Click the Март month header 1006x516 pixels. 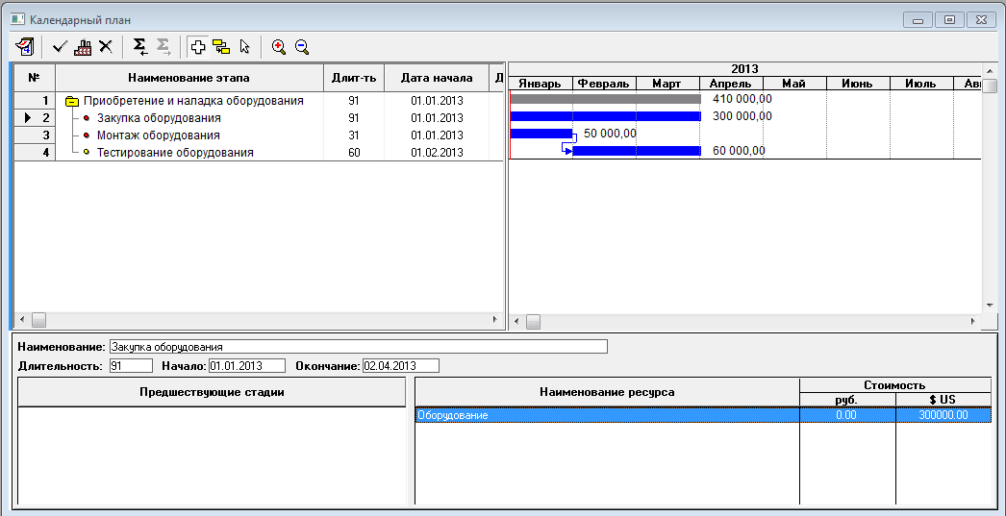coord(667,84)
